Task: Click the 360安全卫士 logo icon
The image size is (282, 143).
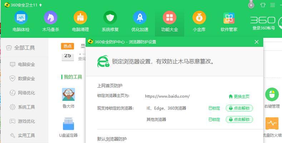Action: [7, 5]
